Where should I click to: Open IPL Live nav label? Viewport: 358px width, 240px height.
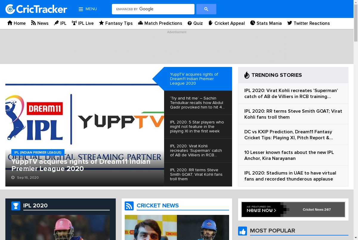pos(86,23)
